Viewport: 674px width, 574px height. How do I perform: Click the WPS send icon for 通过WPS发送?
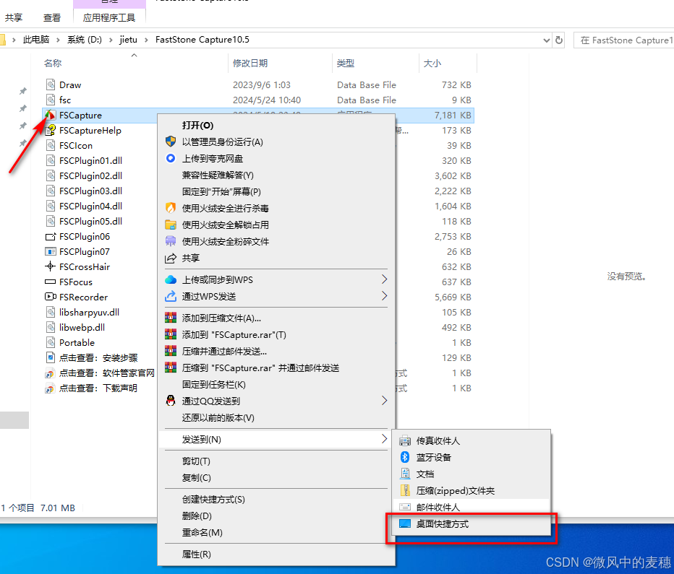point(171,296)
